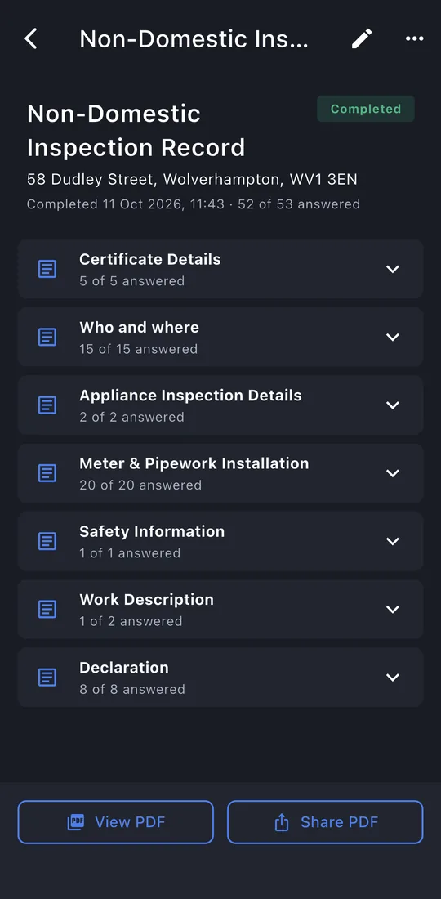This screenshot has width=441, height=899.
Task: Open the three-dot more options menu
Action: pos(415,39)
